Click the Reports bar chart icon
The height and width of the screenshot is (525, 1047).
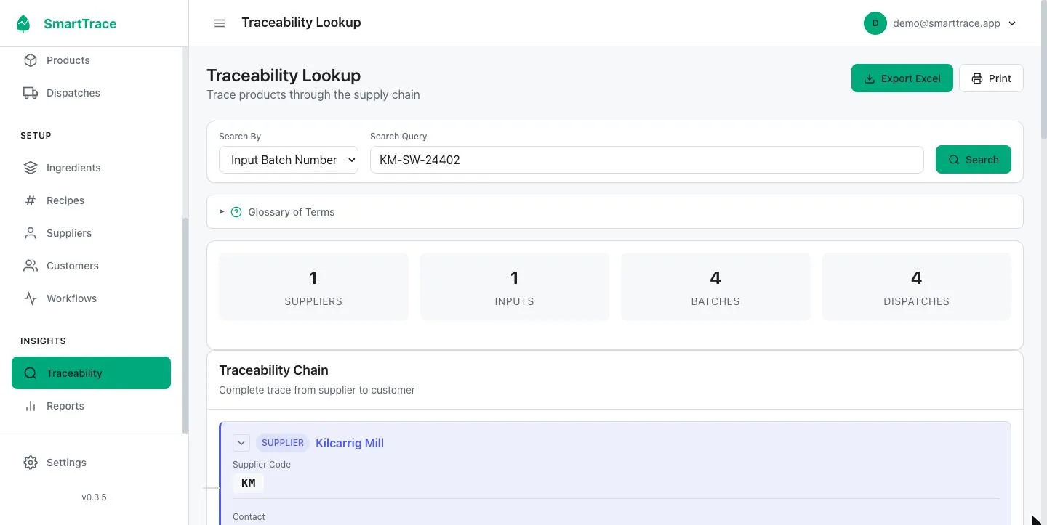click(x=31, y=406)
